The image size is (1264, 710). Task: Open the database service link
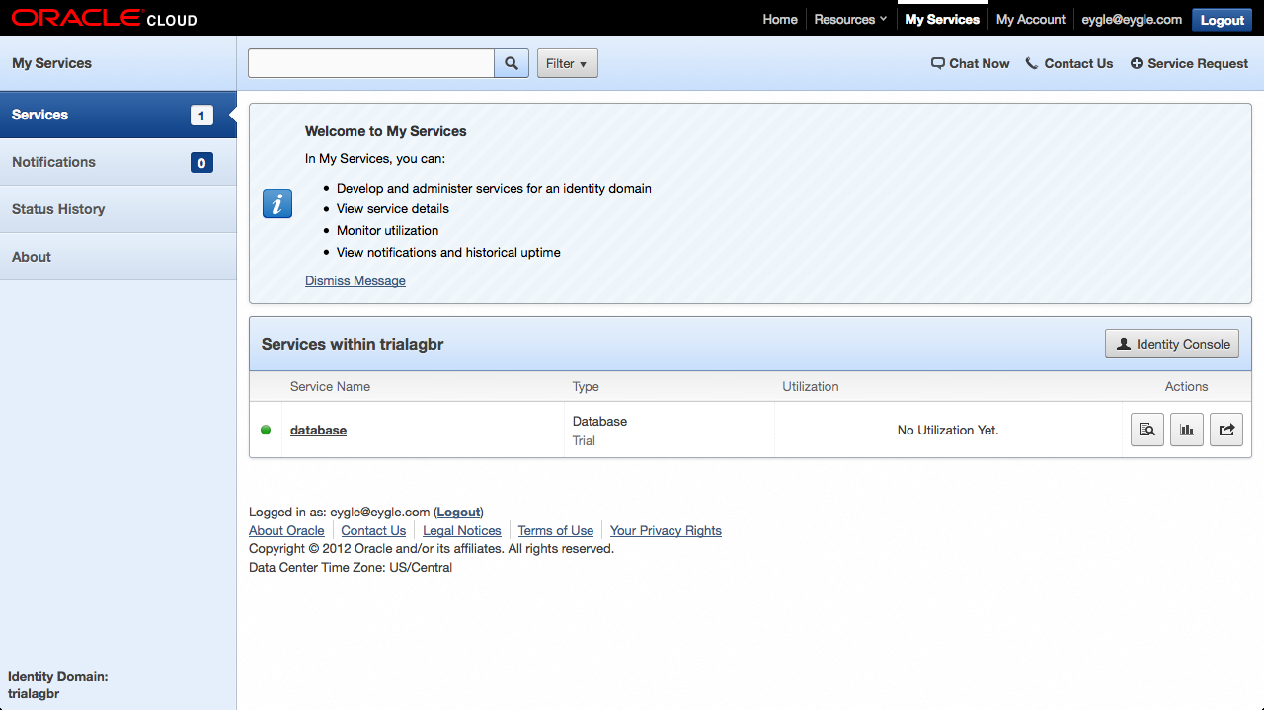(318, 430)
